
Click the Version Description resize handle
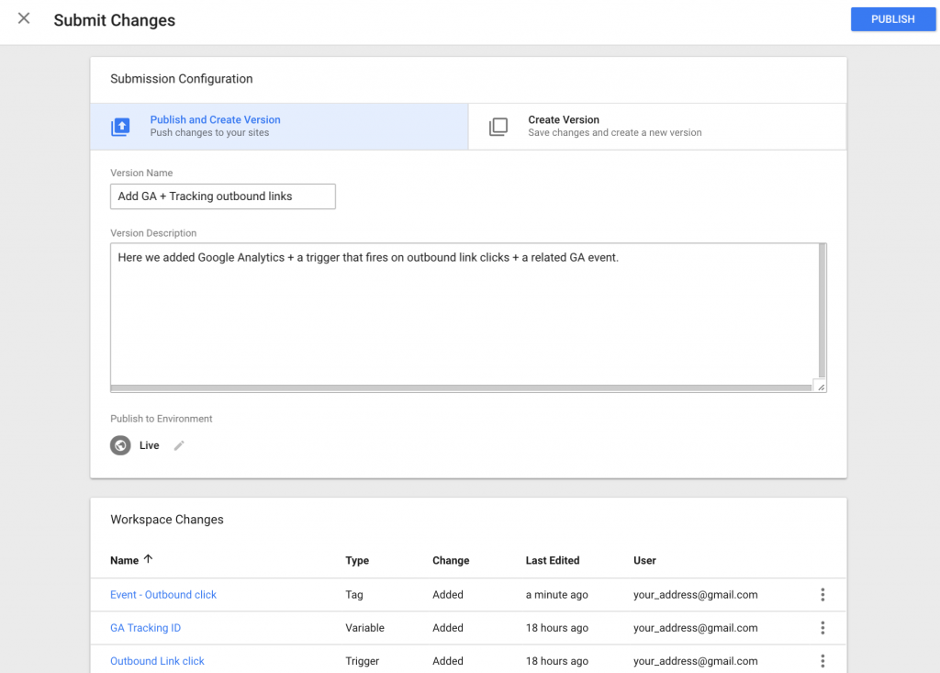pos(820,386)
